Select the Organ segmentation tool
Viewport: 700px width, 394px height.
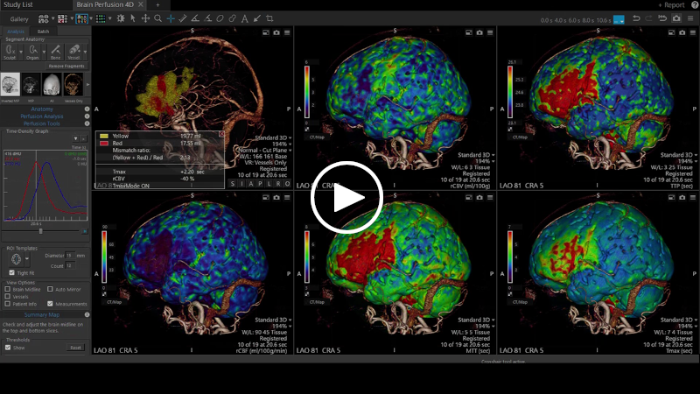32,52
